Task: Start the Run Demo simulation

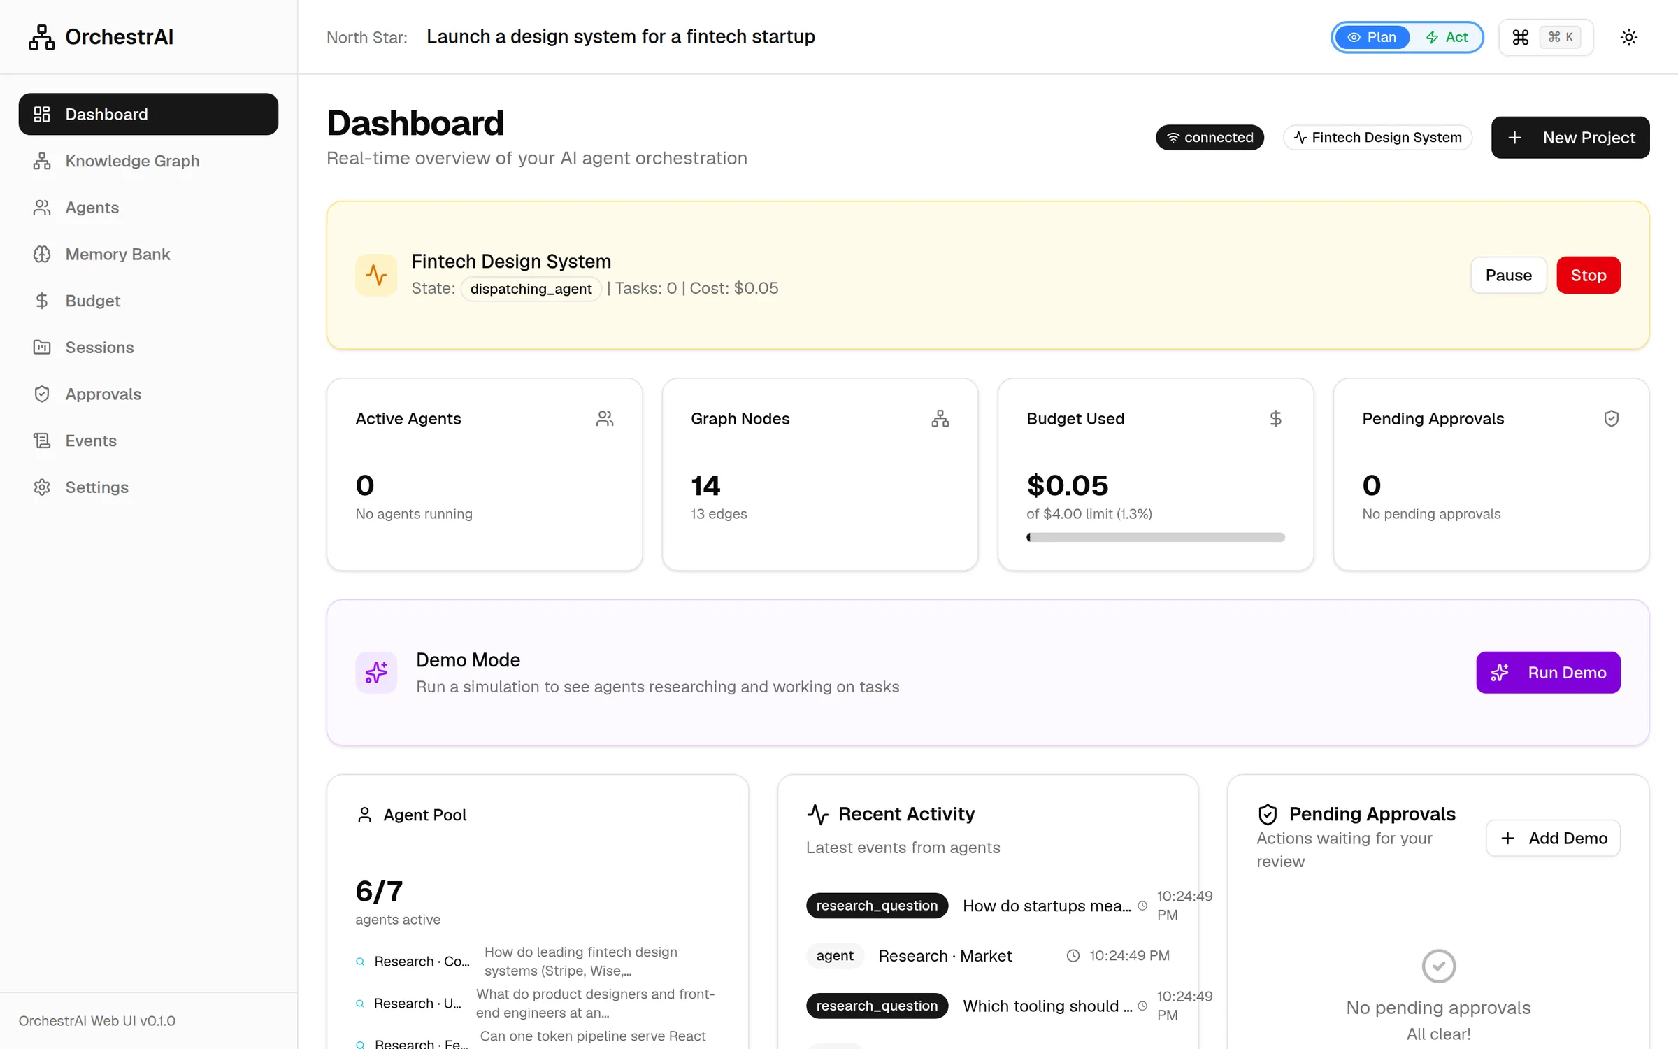Action: coord(1548,672)
